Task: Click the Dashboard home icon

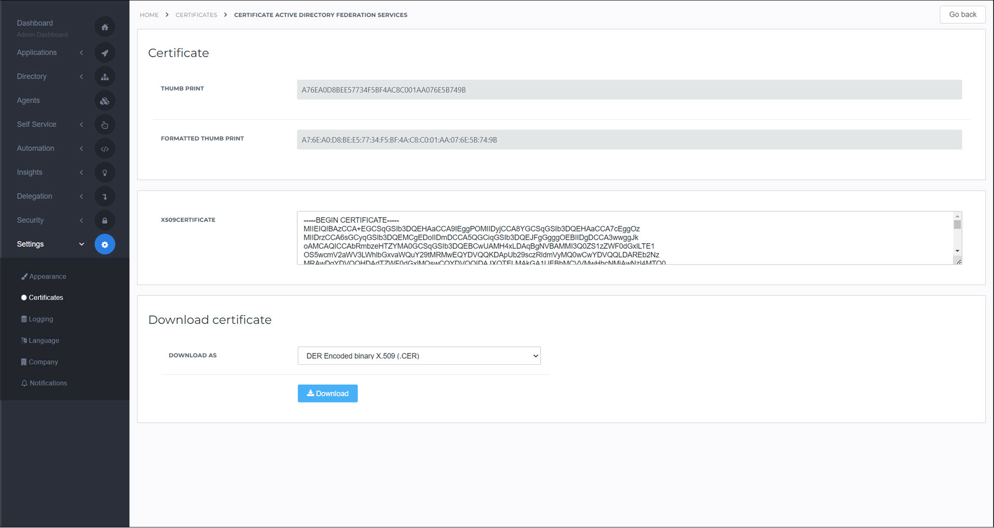Action: click(105, 27)
